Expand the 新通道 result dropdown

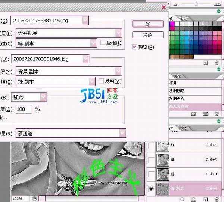(x=122, y=133)
